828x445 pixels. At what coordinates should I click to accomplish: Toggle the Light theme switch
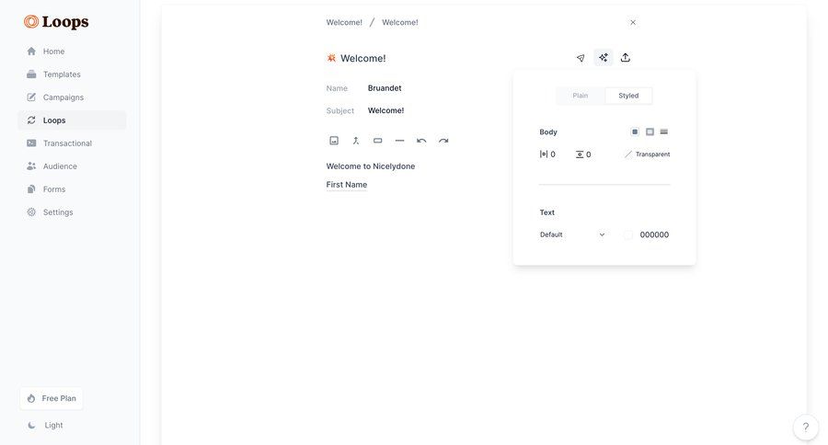point(45,425)
